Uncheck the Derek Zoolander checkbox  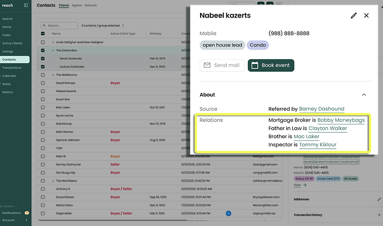pos(43,58)
